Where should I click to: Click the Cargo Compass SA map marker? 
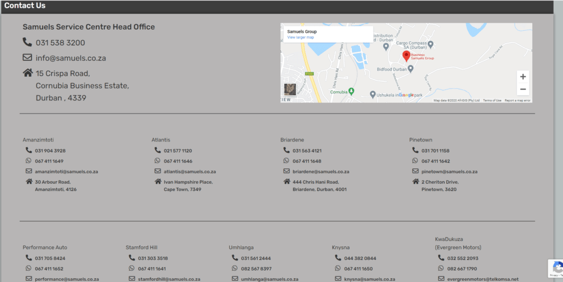(x=431, y=44)
